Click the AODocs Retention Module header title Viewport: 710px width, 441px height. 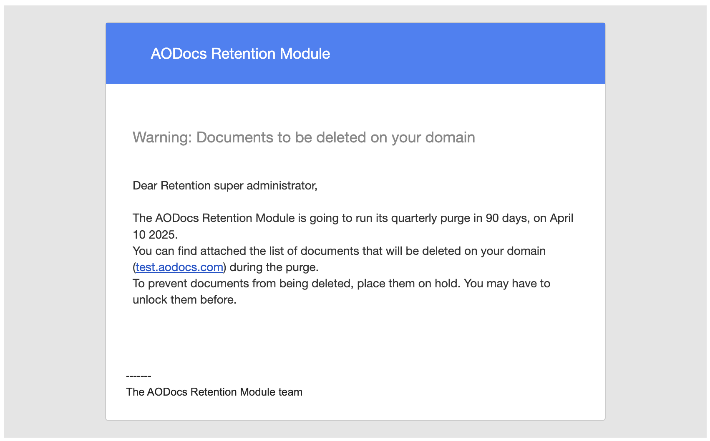[x=240, y=54]
